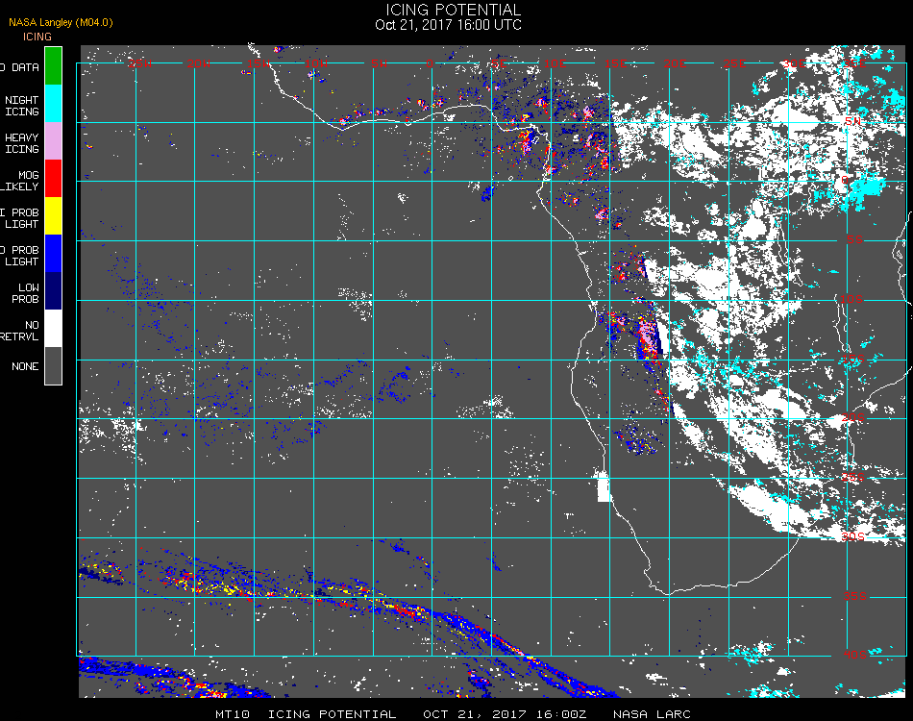Click the 'MOG LIKELY' legend label text
This screenshot has width=913, height=721.
point(20,181)
